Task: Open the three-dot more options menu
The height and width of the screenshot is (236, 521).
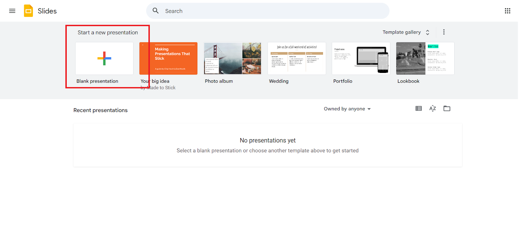Action: click(x=444, y=32)
